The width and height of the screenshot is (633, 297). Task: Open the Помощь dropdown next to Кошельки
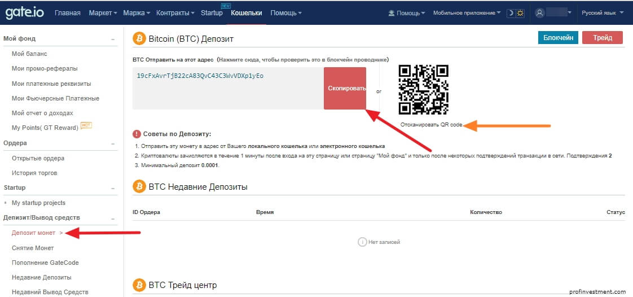(286, 13)
